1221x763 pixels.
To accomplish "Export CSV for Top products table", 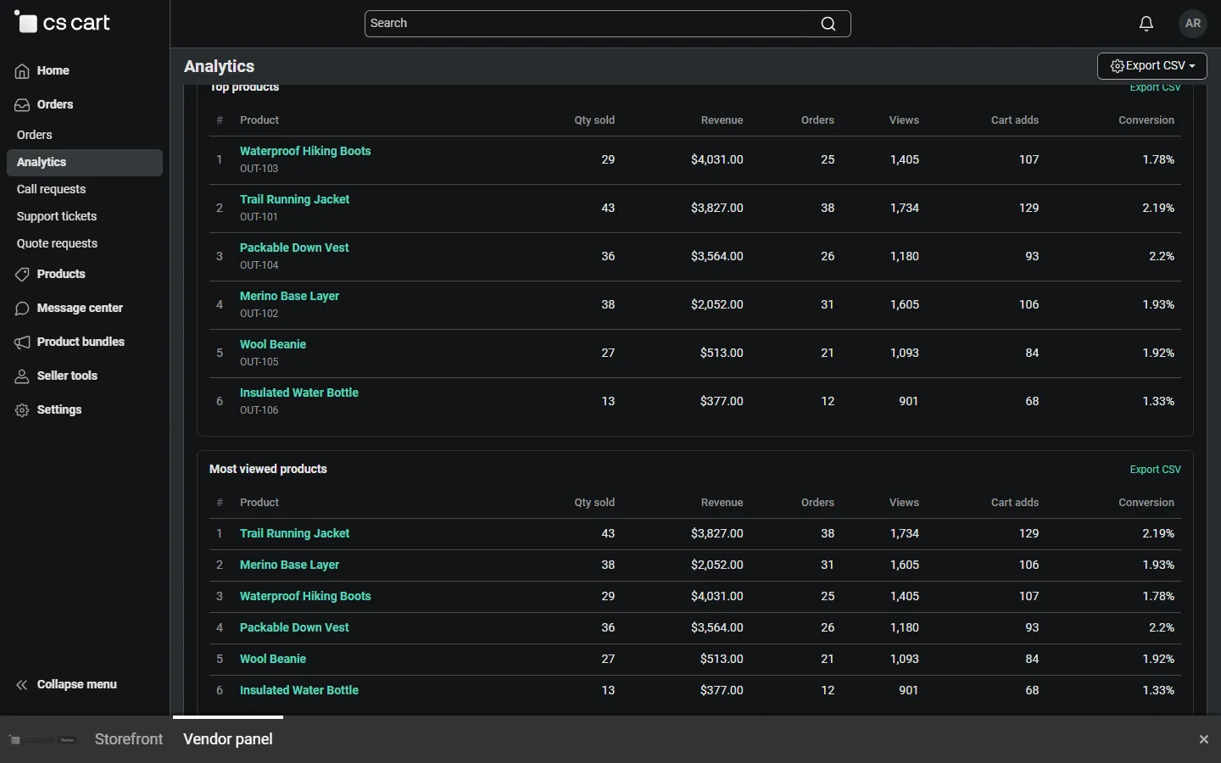I will pyautogui.click(x=1155, y=88).
